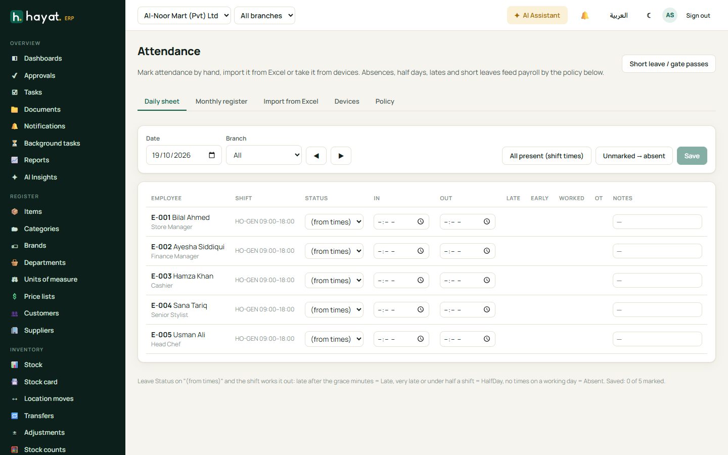Open status dropdown for Usman Ali

(334, 339)
